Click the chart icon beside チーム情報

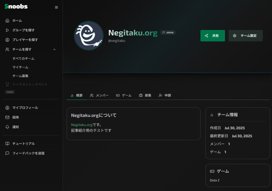(212, 115)
